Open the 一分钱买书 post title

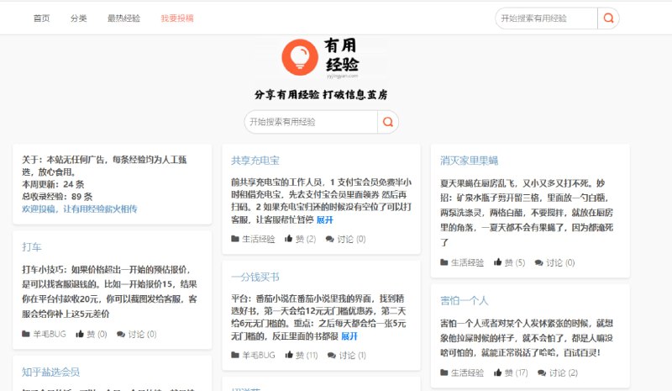point(255,277)
